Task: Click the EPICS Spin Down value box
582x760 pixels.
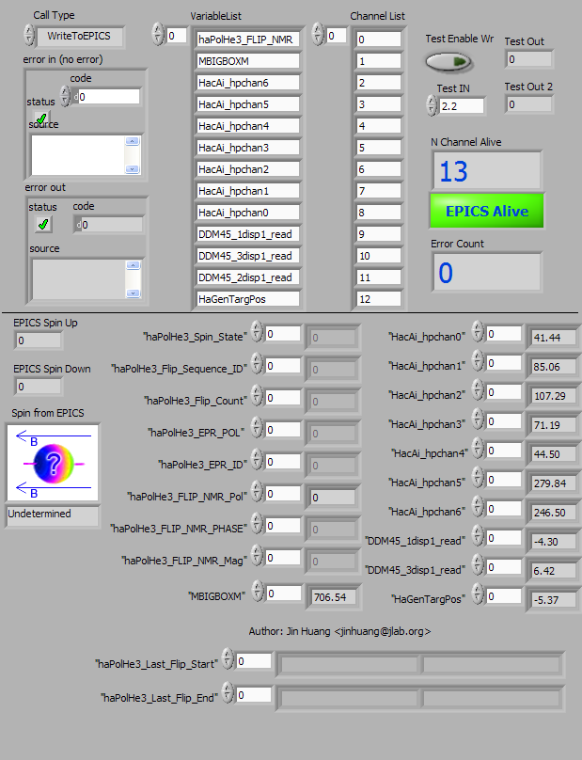Action: coord(39,387)
